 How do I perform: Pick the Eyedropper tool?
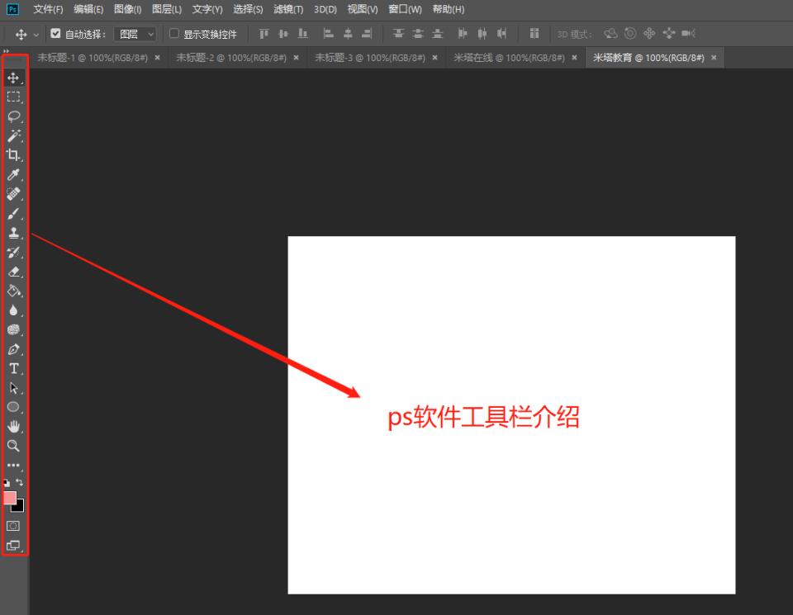(x=13, y=175)
